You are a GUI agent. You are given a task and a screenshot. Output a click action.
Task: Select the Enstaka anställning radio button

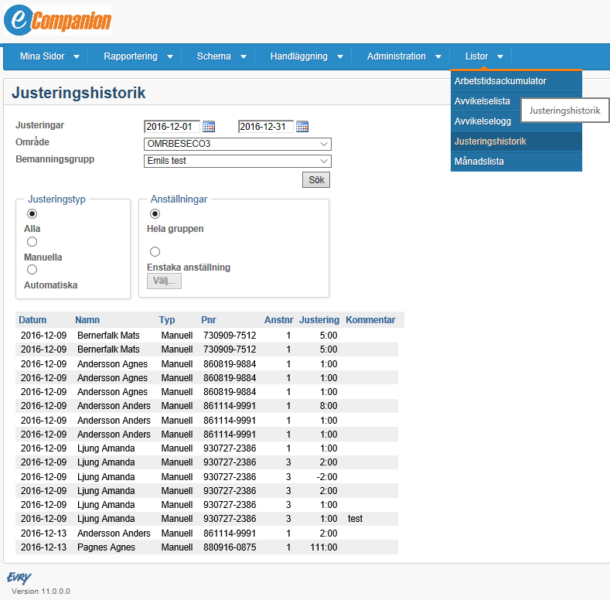pyautogui.click(x=155, y=252)
